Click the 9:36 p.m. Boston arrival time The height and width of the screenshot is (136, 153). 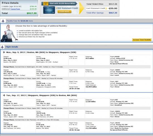click(x=40, y=125)
